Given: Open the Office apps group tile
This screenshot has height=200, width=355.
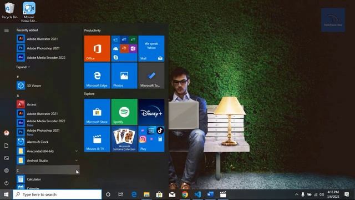Looking at the screenshot, I should click(x=124, y=48).
